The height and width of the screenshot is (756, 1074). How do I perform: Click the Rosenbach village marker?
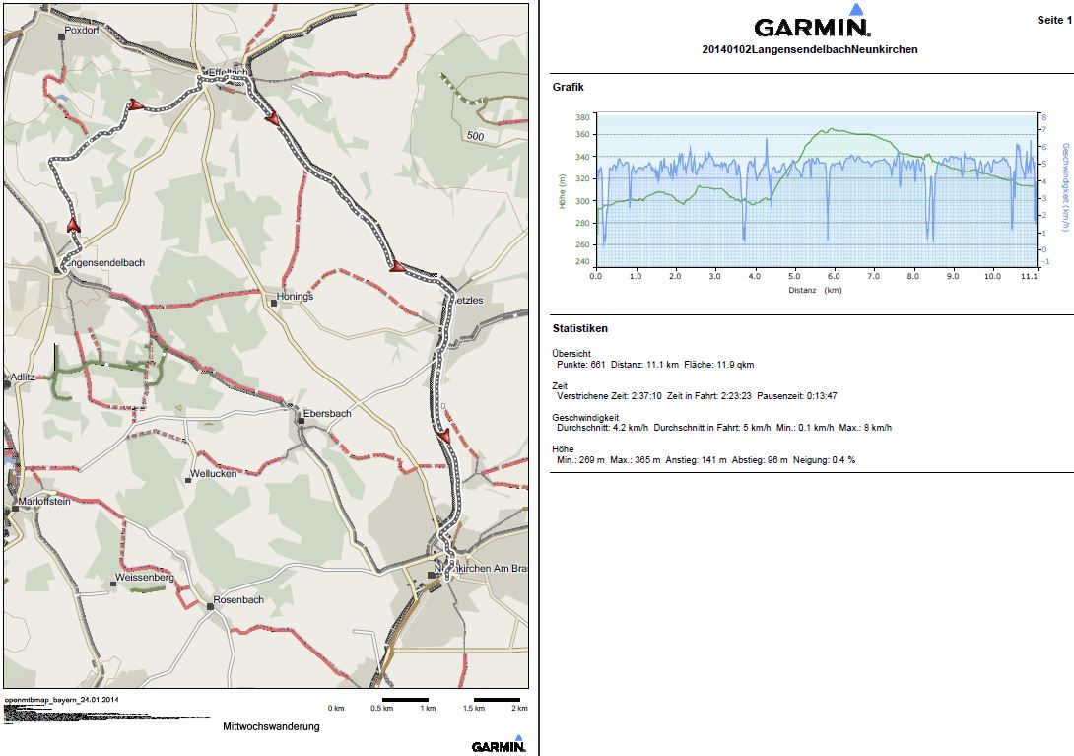coord(210,607)
